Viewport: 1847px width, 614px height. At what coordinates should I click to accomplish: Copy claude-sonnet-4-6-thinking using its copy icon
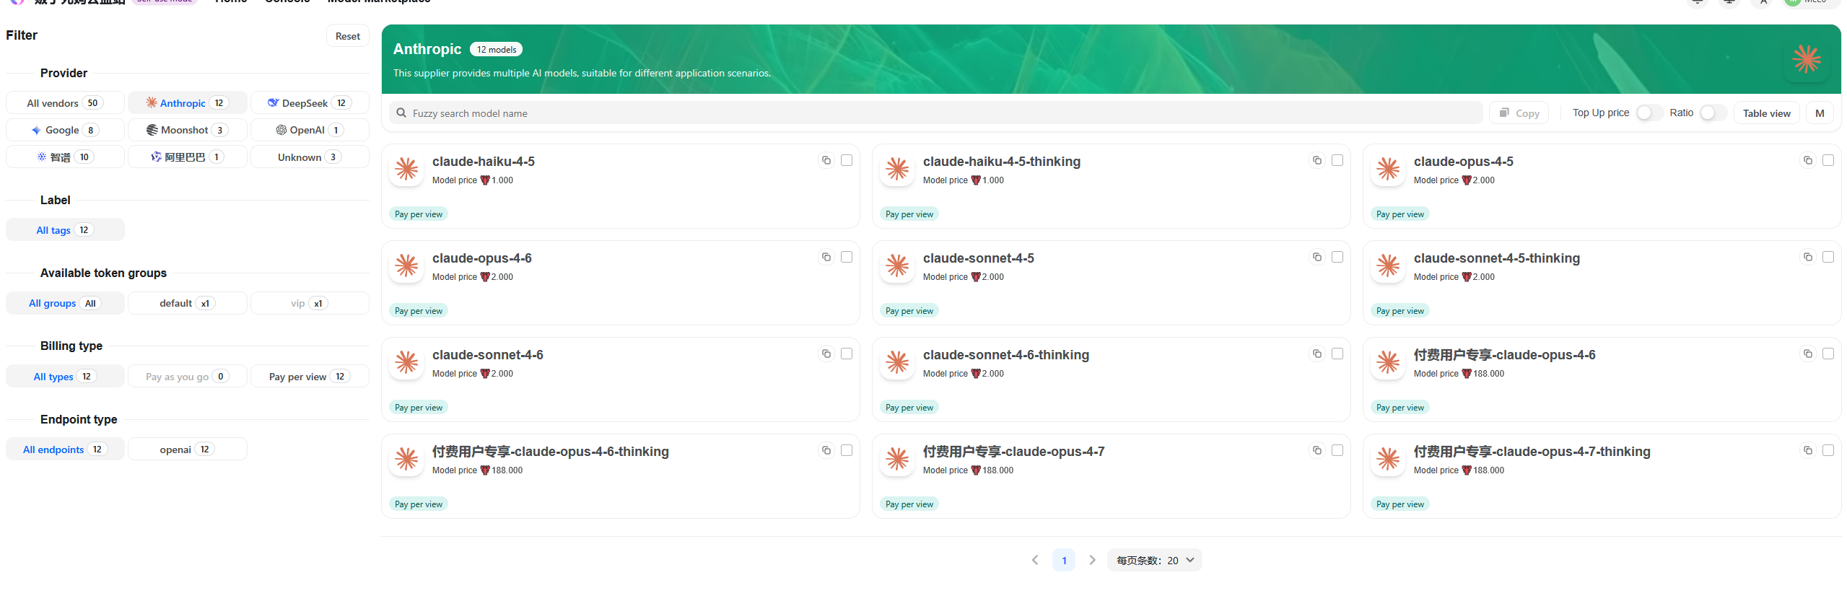pos(1317,354)
